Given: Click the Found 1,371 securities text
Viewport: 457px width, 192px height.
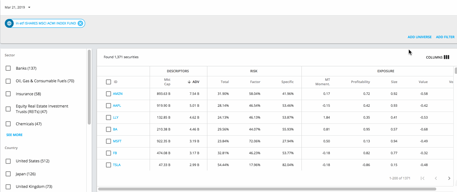Looking at the screenshot, I should pos(121,57).
